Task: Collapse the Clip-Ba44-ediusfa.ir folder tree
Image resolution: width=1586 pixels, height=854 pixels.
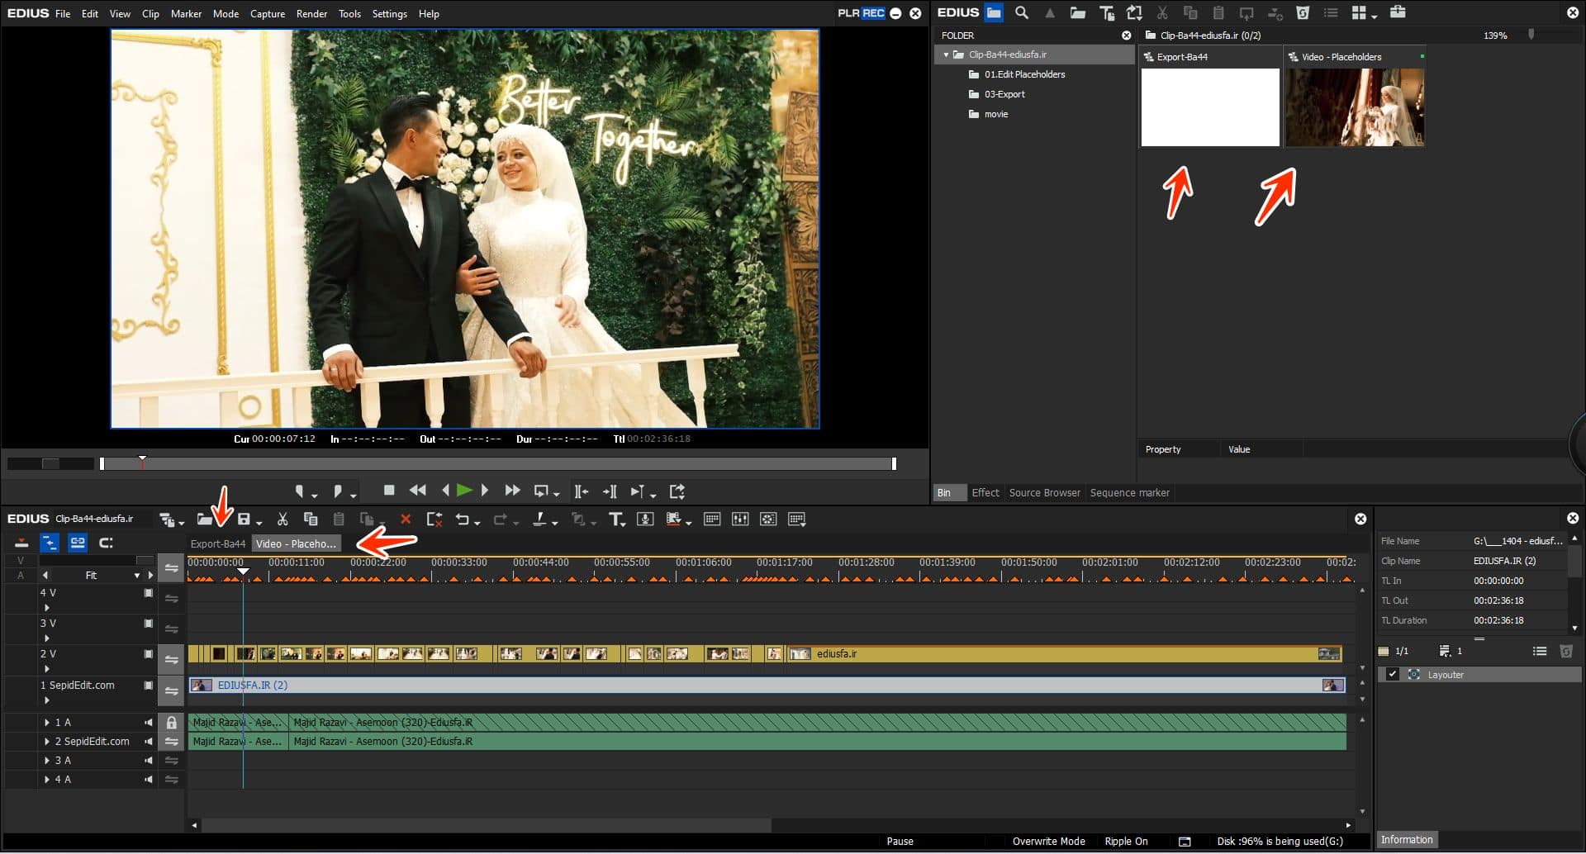Action: 946,55
